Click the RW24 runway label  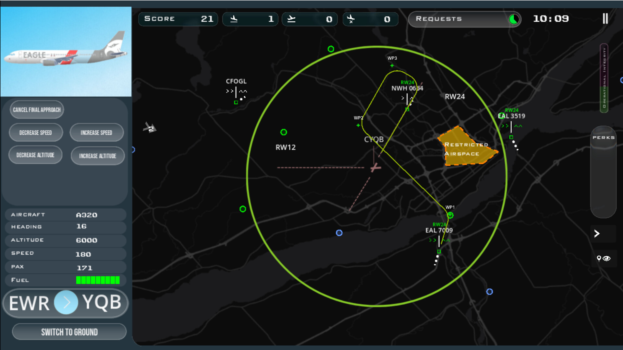455,97
